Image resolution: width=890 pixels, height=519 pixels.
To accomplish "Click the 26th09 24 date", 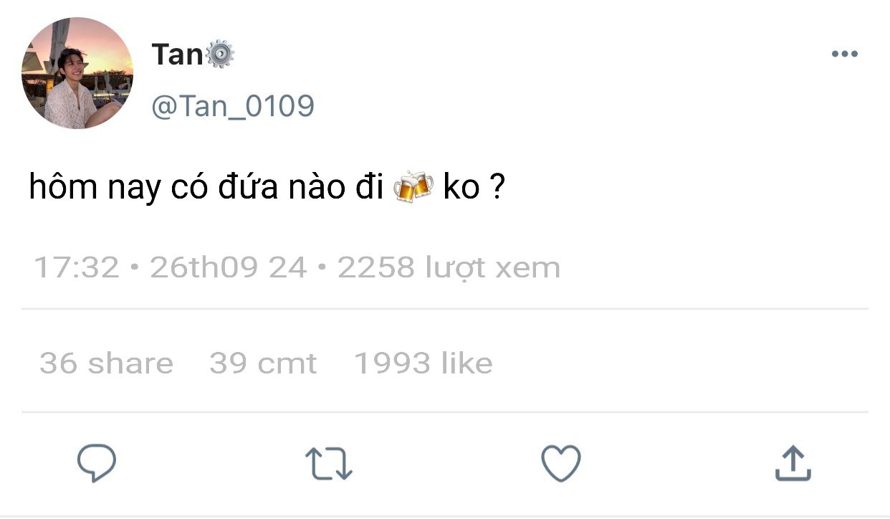I will click(x=229, y=268).
